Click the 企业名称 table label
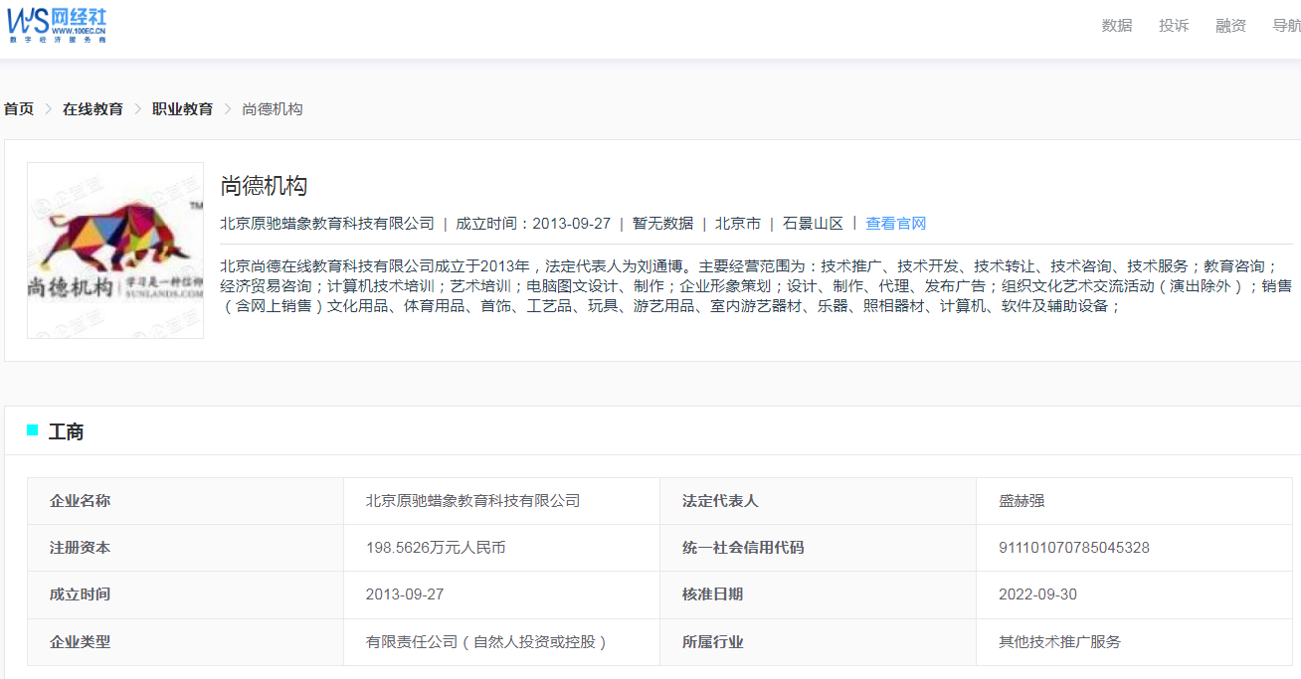Viewport: 1301px width, 679px height. point(81,501)
